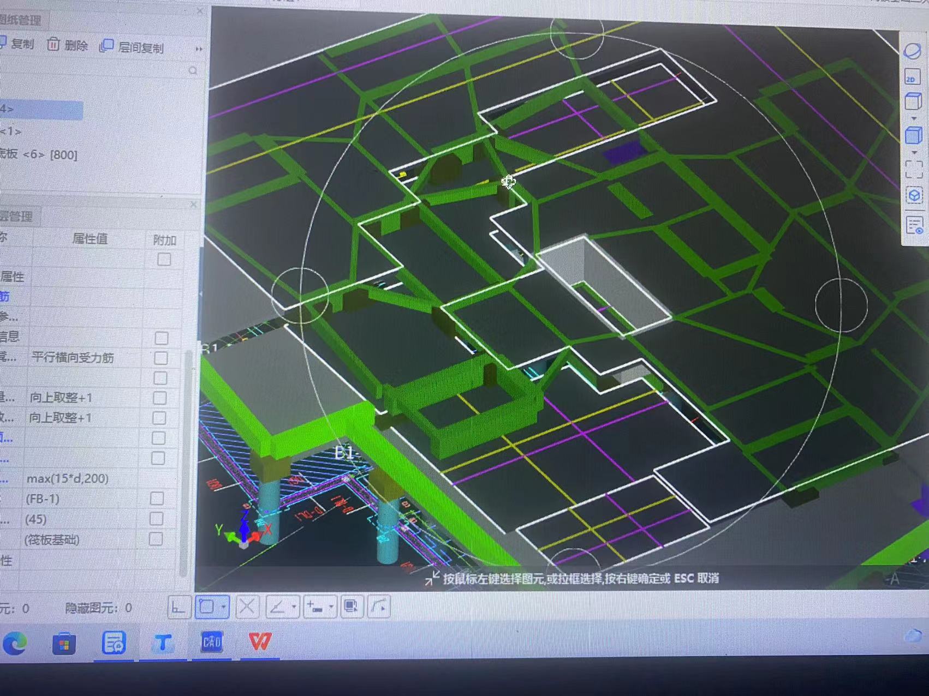929x696 pixels.
Task: Click the 删除 button label
Action: point(76,46)
